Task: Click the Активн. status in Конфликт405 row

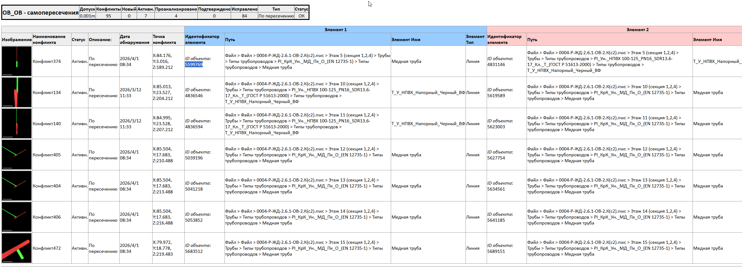Action: [80, 155]
